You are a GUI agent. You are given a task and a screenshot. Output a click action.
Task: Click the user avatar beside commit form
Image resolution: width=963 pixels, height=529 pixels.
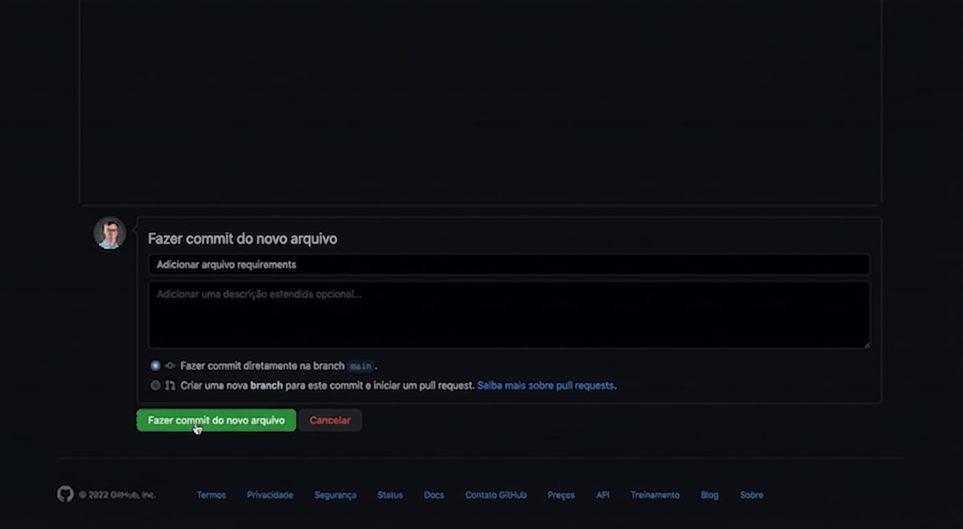(110, 234)
